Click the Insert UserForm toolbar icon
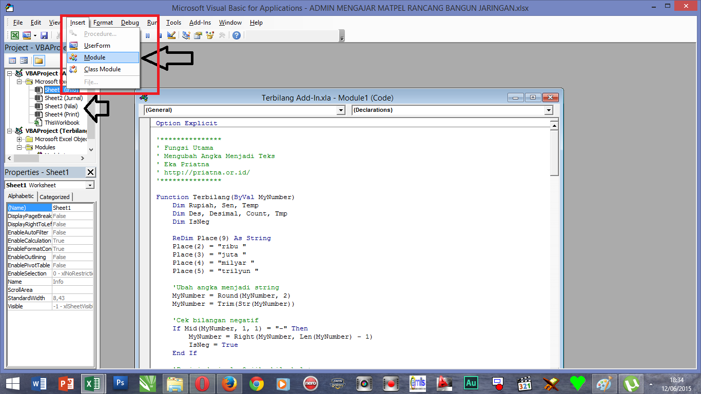The image size is (701, 394). click(26, 35)
